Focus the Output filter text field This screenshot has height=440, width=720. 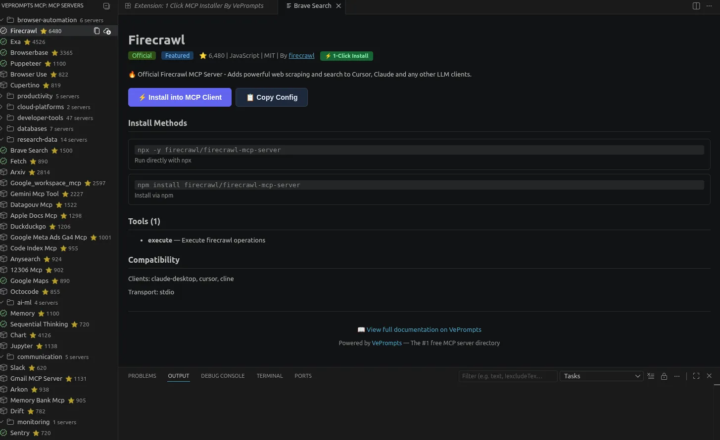(x=508, y=376)
